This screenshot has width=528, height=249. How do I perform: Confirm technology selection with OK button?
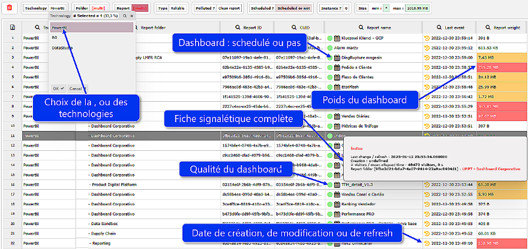coord(58,89)
